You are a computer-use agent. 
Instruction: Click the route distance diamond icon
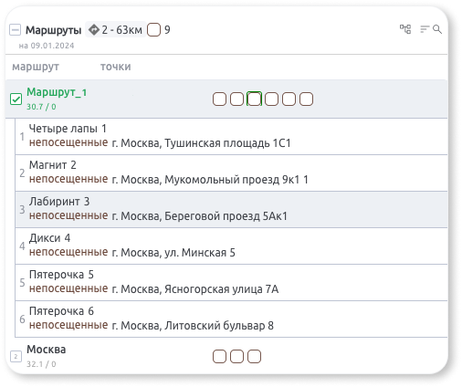point(94,30)
